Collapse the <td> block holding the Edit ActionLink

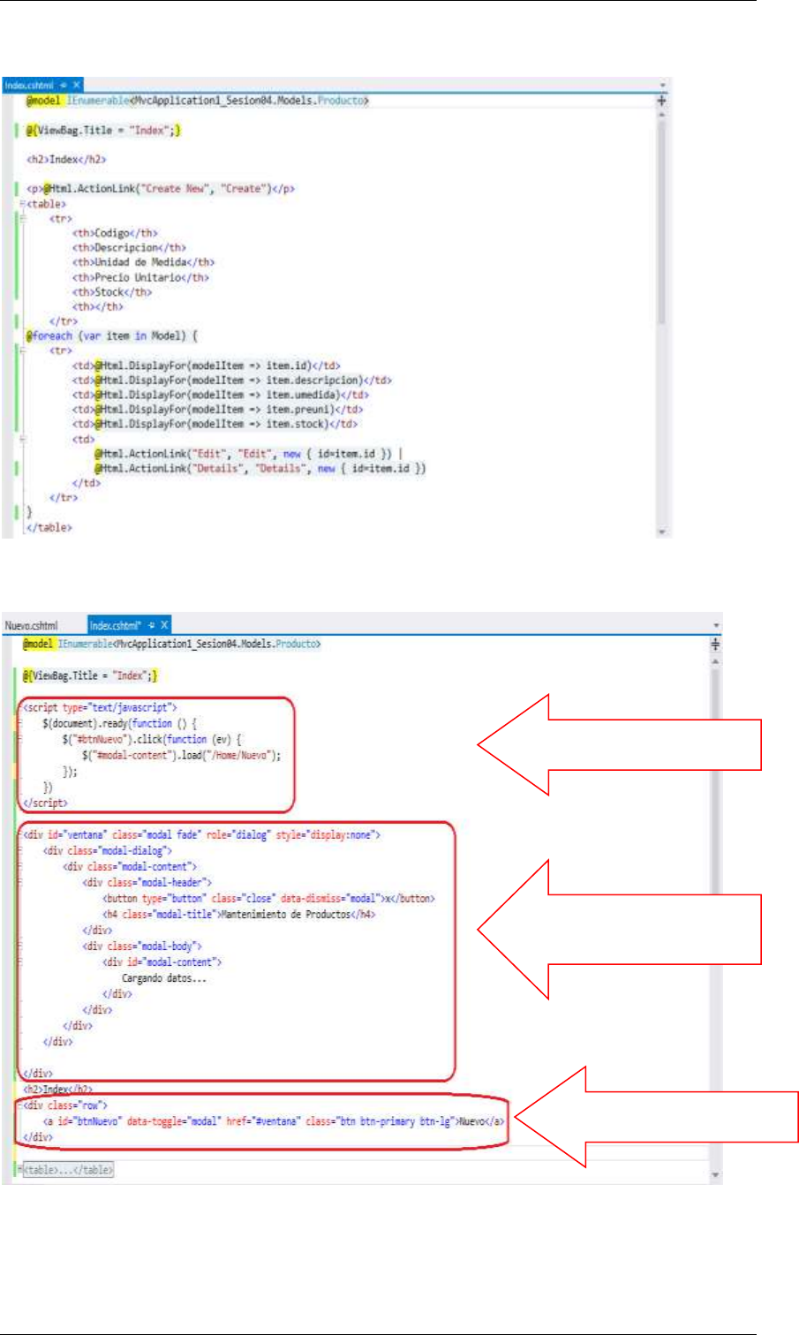coord(22,439)
